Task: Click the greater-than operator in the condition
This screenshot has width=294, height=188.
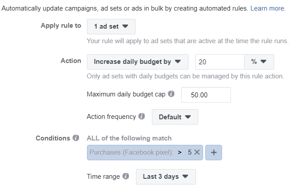Action: [x=180, y=152]
